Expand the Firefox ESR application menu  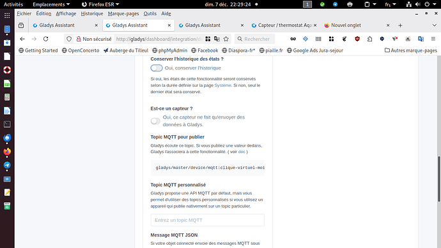[x=100, y=4]
